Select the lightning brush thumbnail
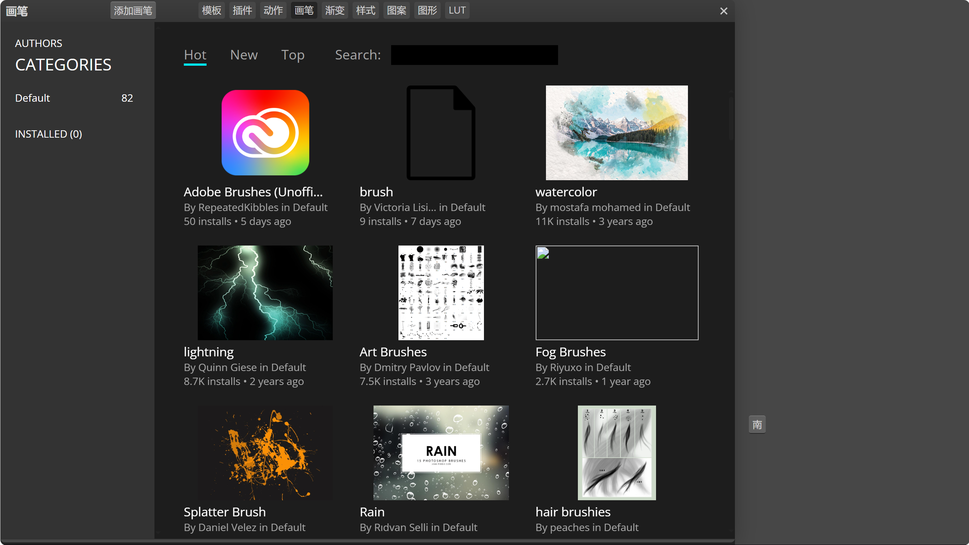Image resolution: width=969 pixels, height=545 pixels. pos(265,293)
